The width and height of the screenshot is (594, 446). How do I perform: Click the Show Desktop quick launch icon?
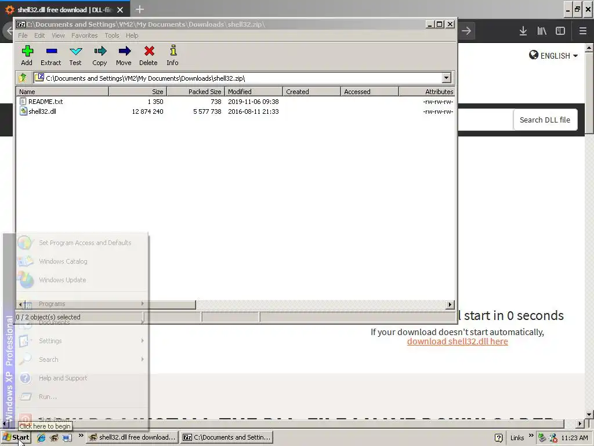click(x=67, y=437)
